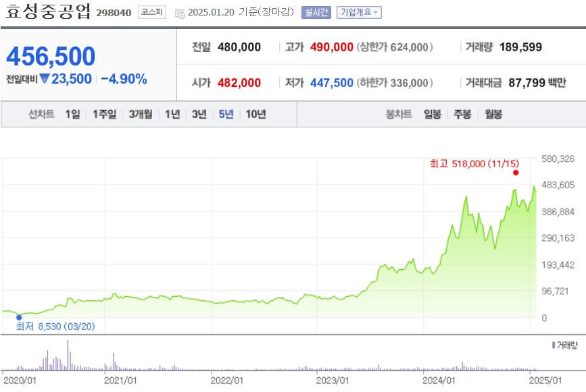Click the 거래량 value 189,599
Viewport: 586px width, 392px height.
tap(520, 47)
